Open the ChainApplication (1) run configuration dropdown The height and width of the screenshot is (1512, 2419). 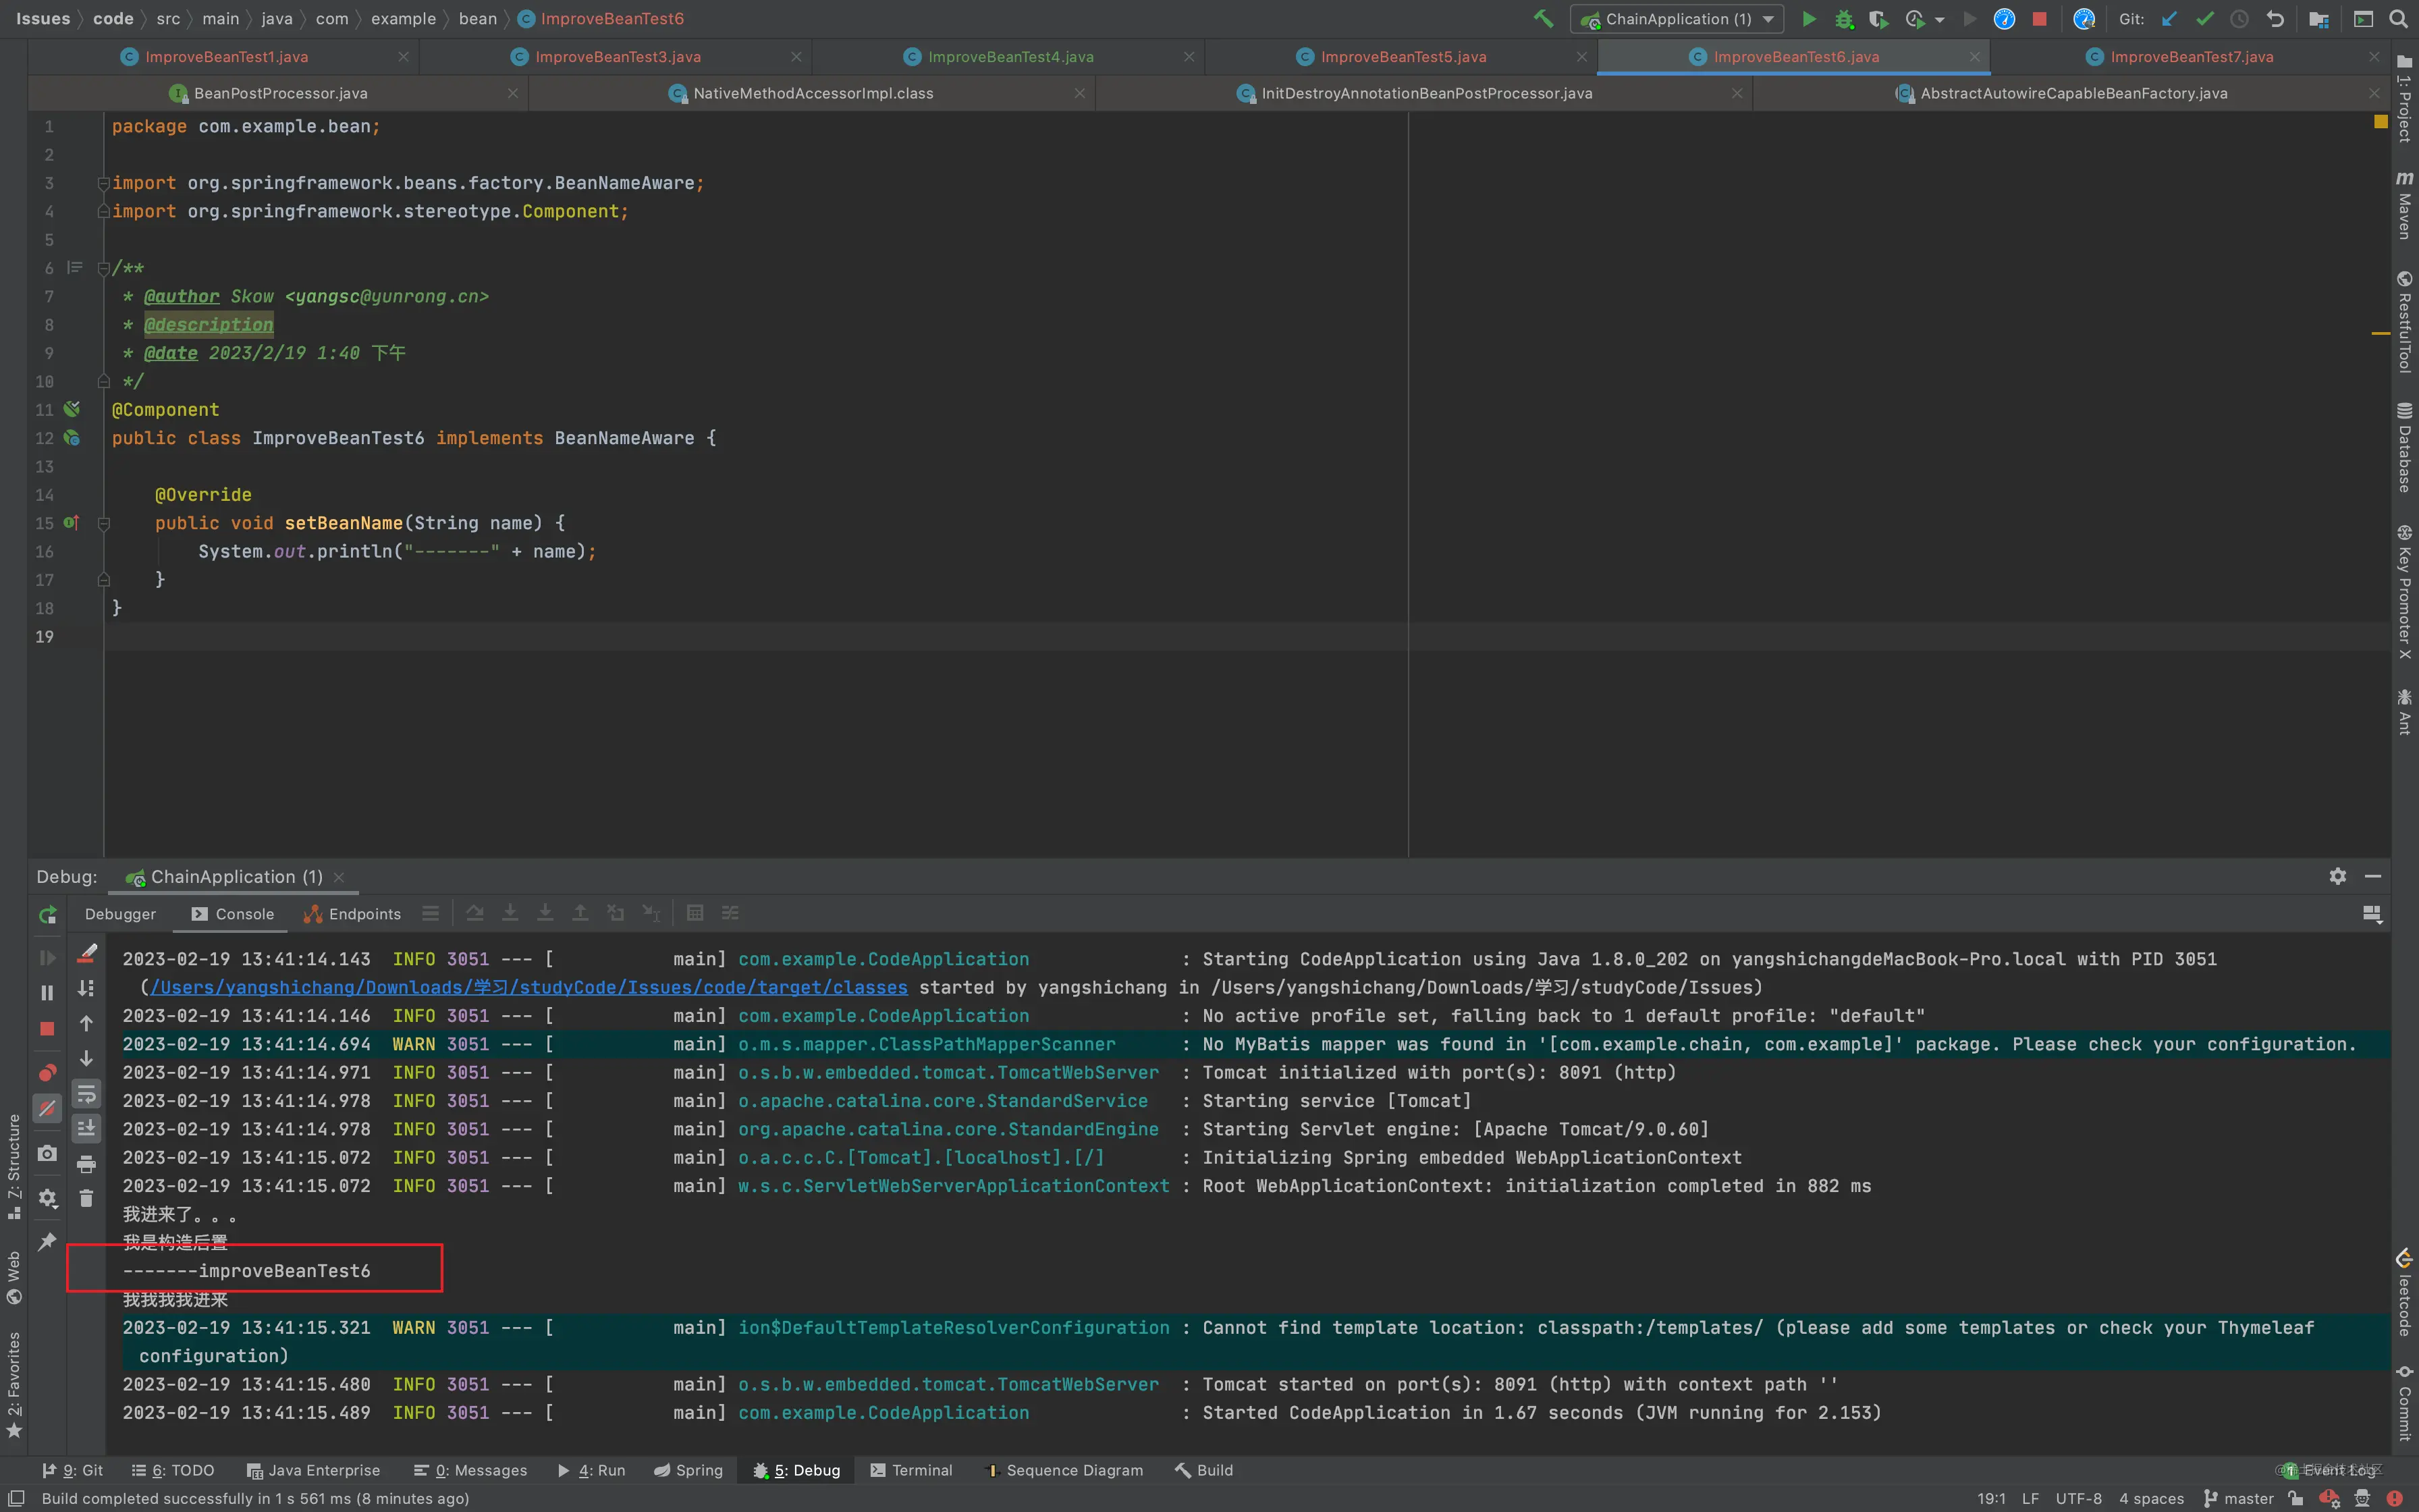point(1677,19)
